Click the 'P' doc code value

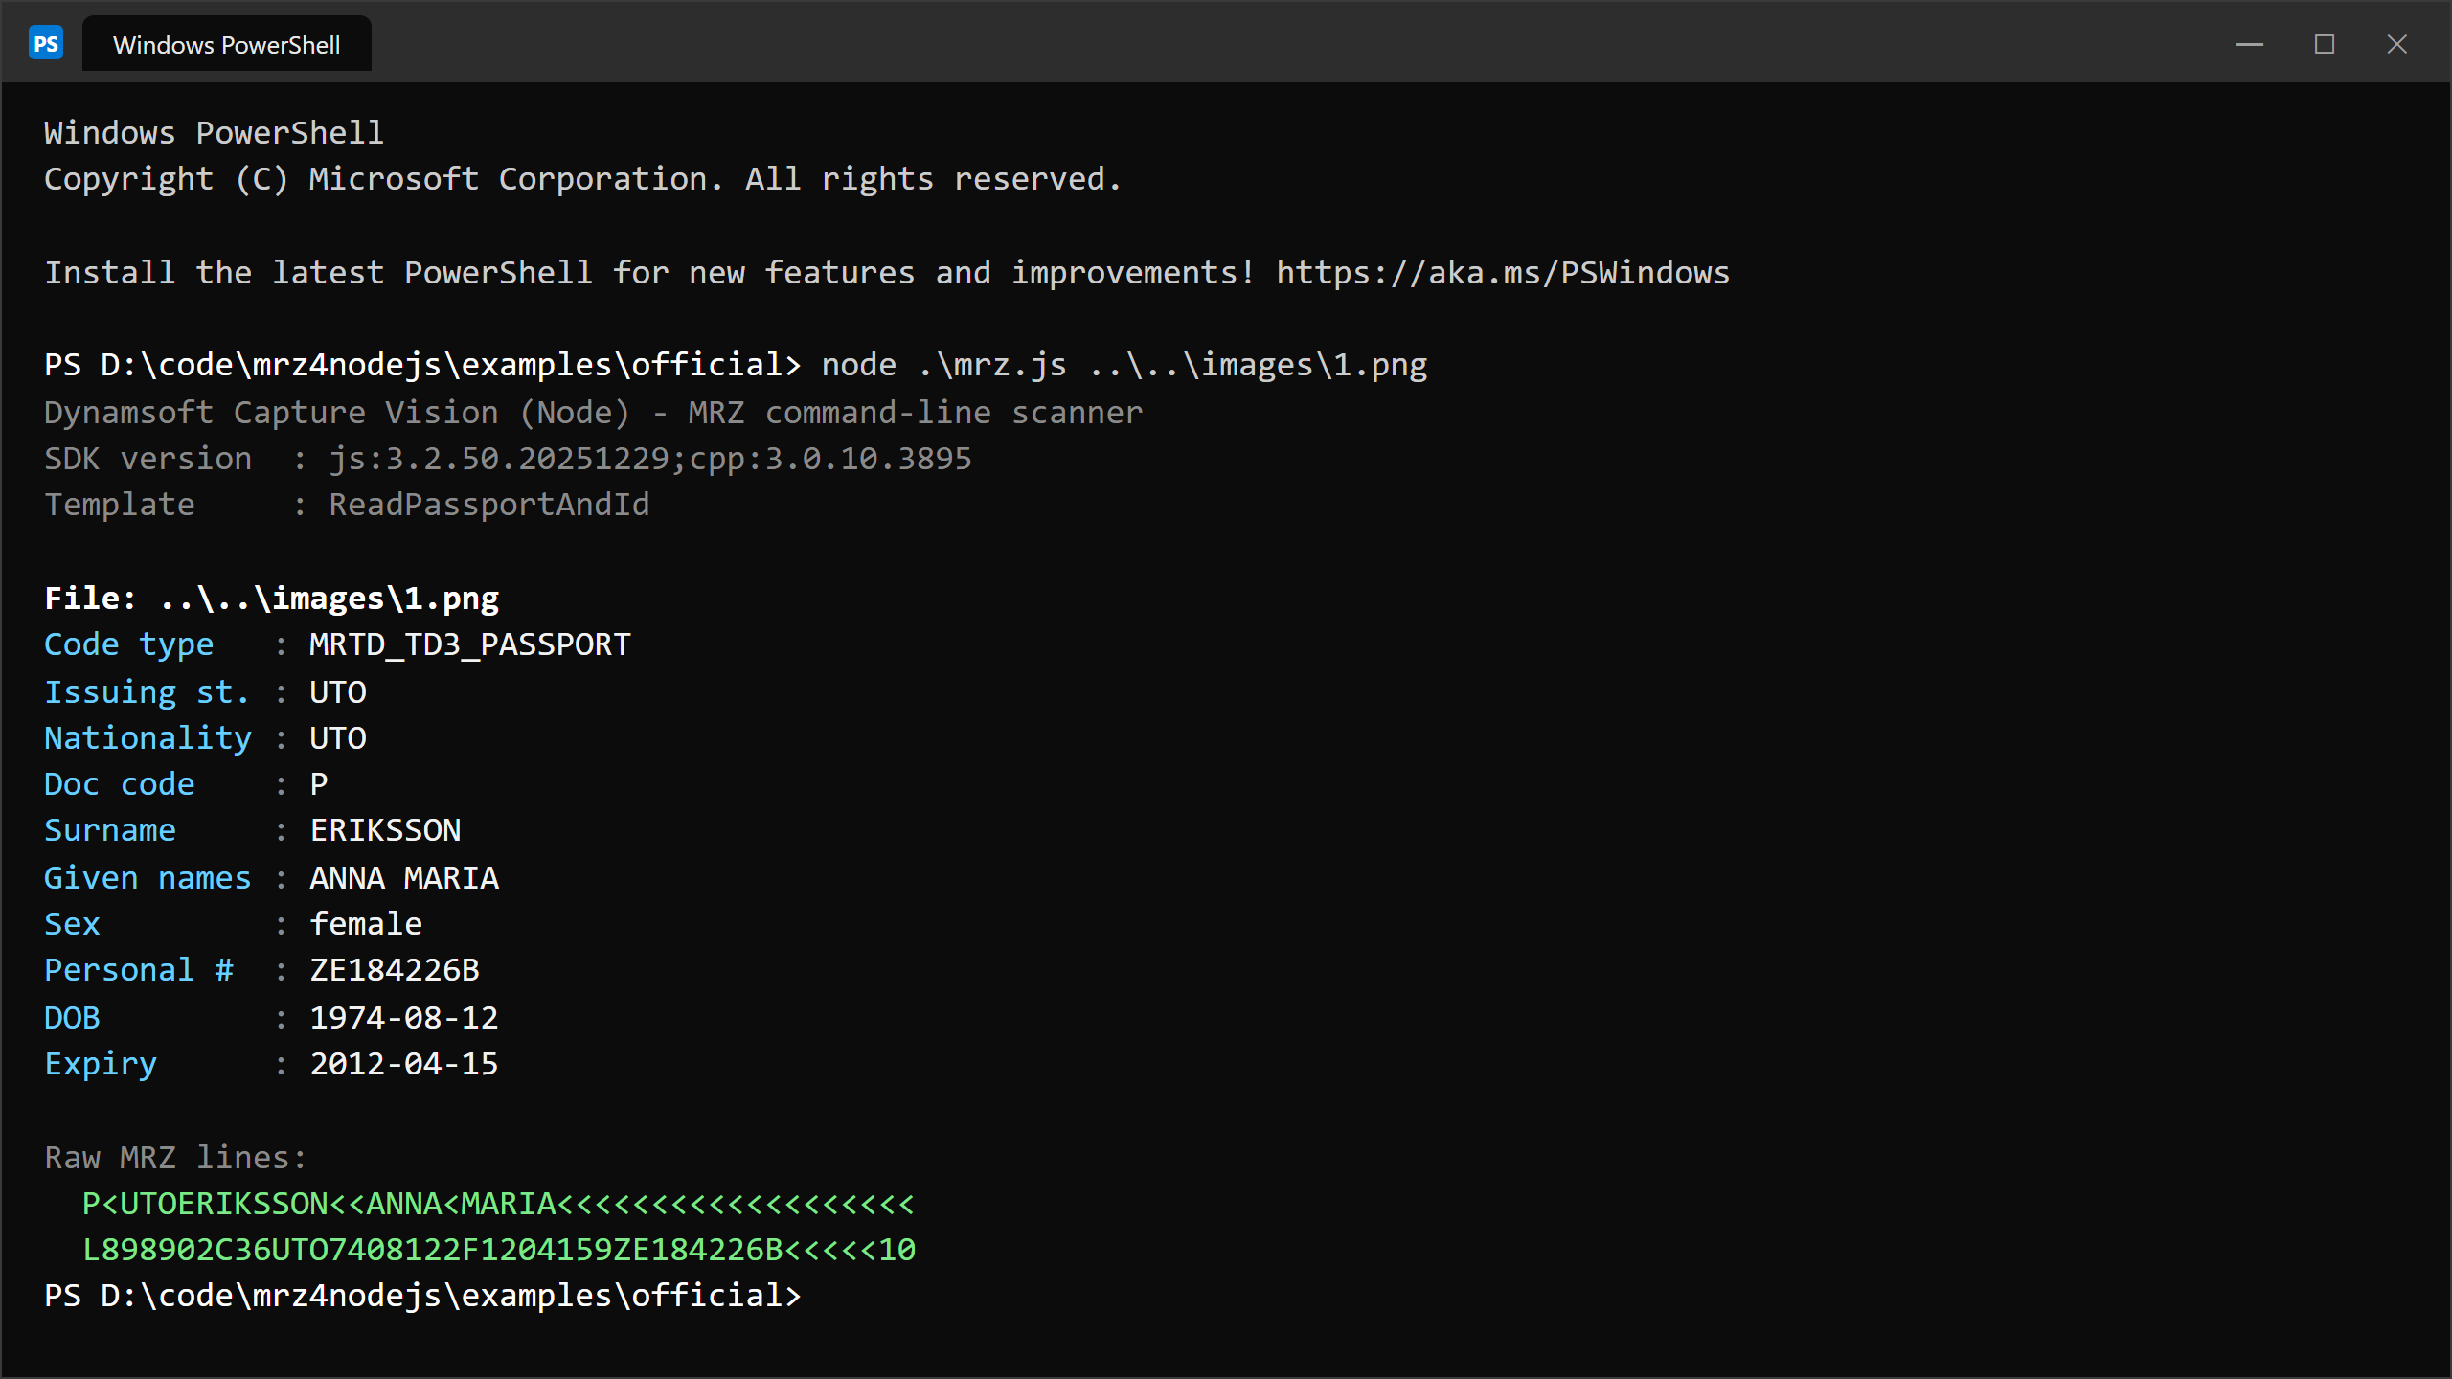point(319,784)
